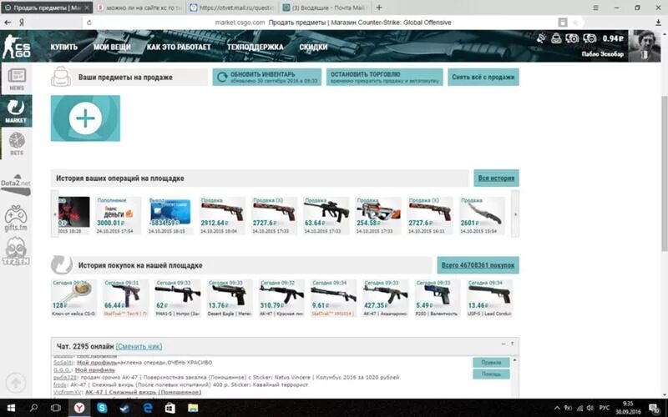Switch to можно ли на сайте кс го tab
Viewport: 668px width, 417px height.
(x=139, y=8)
